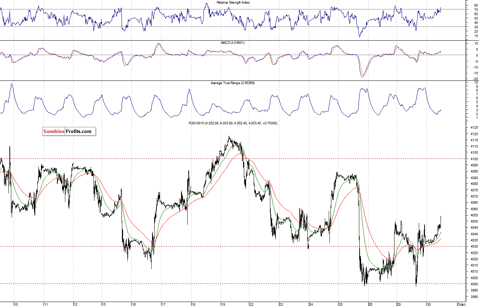Click the 4030 price axis label
The image size is (479, 306).
tap(474, 247)
